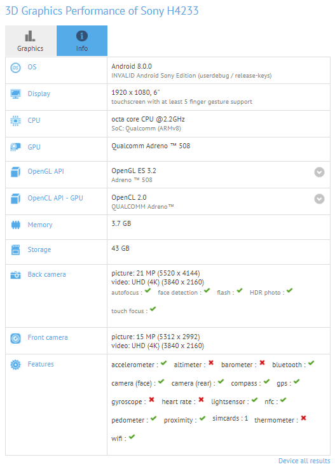Image resolution: width=335 pixels, height=469 pixels.
Task: Click the Storage disk icon
Action: [x=15, y=249]
